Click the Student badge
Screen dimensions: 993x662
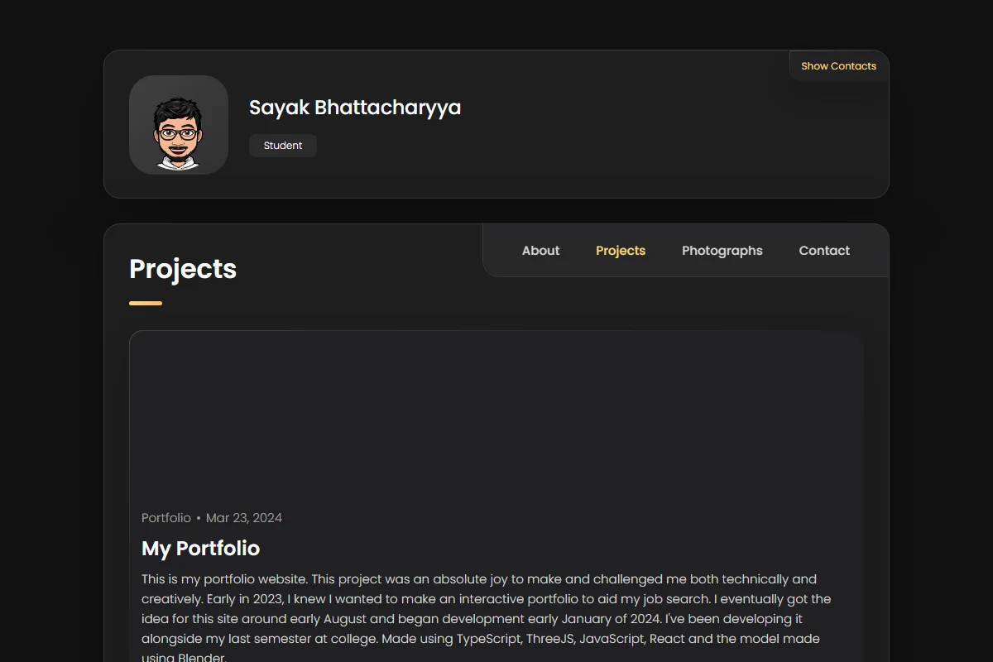[x=283, y=146]
